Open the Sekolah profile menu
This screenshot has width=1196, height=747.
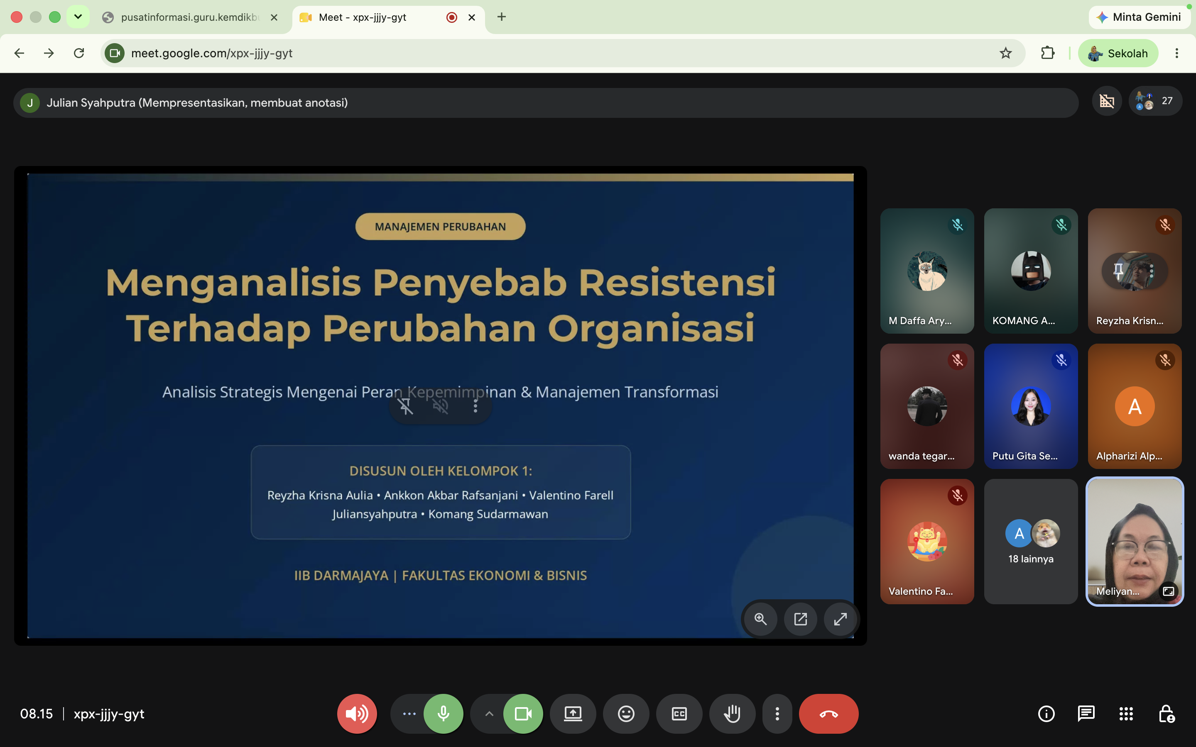tap(1118, 53)
